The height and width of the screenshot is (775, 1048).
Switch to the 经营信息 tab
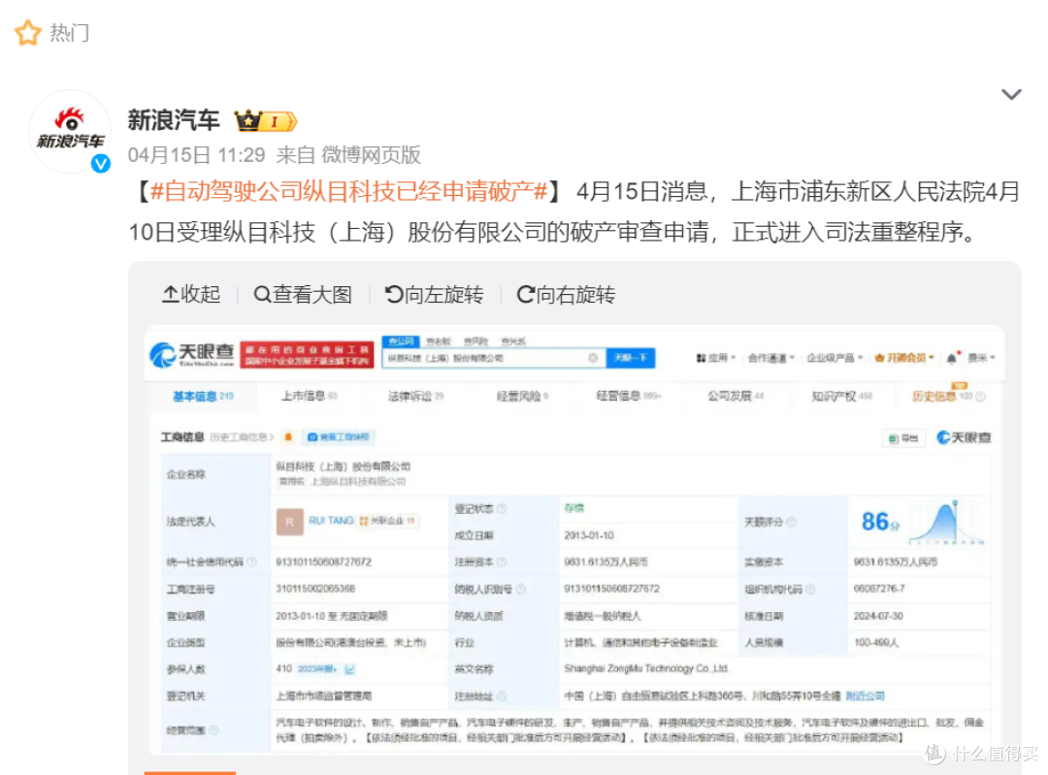coord(629,396)
